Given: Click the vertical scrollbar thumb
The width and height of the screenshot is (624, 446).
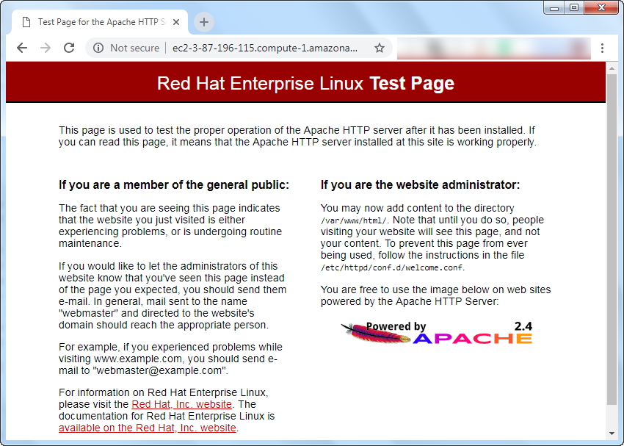Looking at the screenshot, I should (612, 239).
